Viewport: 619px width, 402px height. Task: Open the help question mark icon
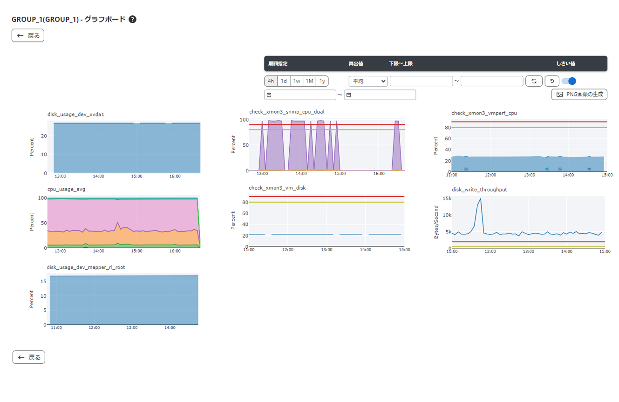tap(133, 20)
